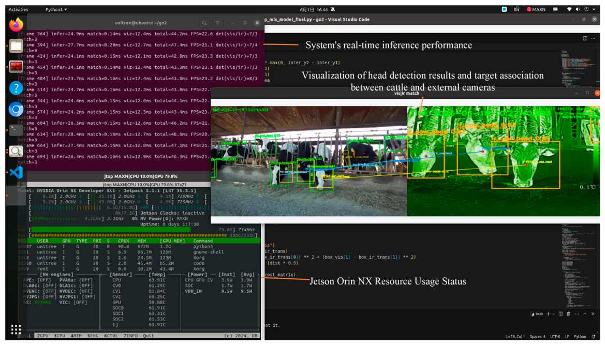The height and width of the screenshot is (345, 605).
Task: Maximize the terminal panel with the chevron
Action: 585,314
